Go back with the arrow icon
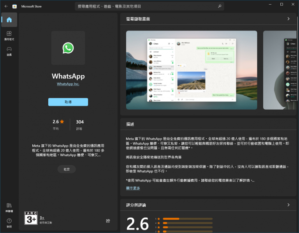 pos(6,6)
